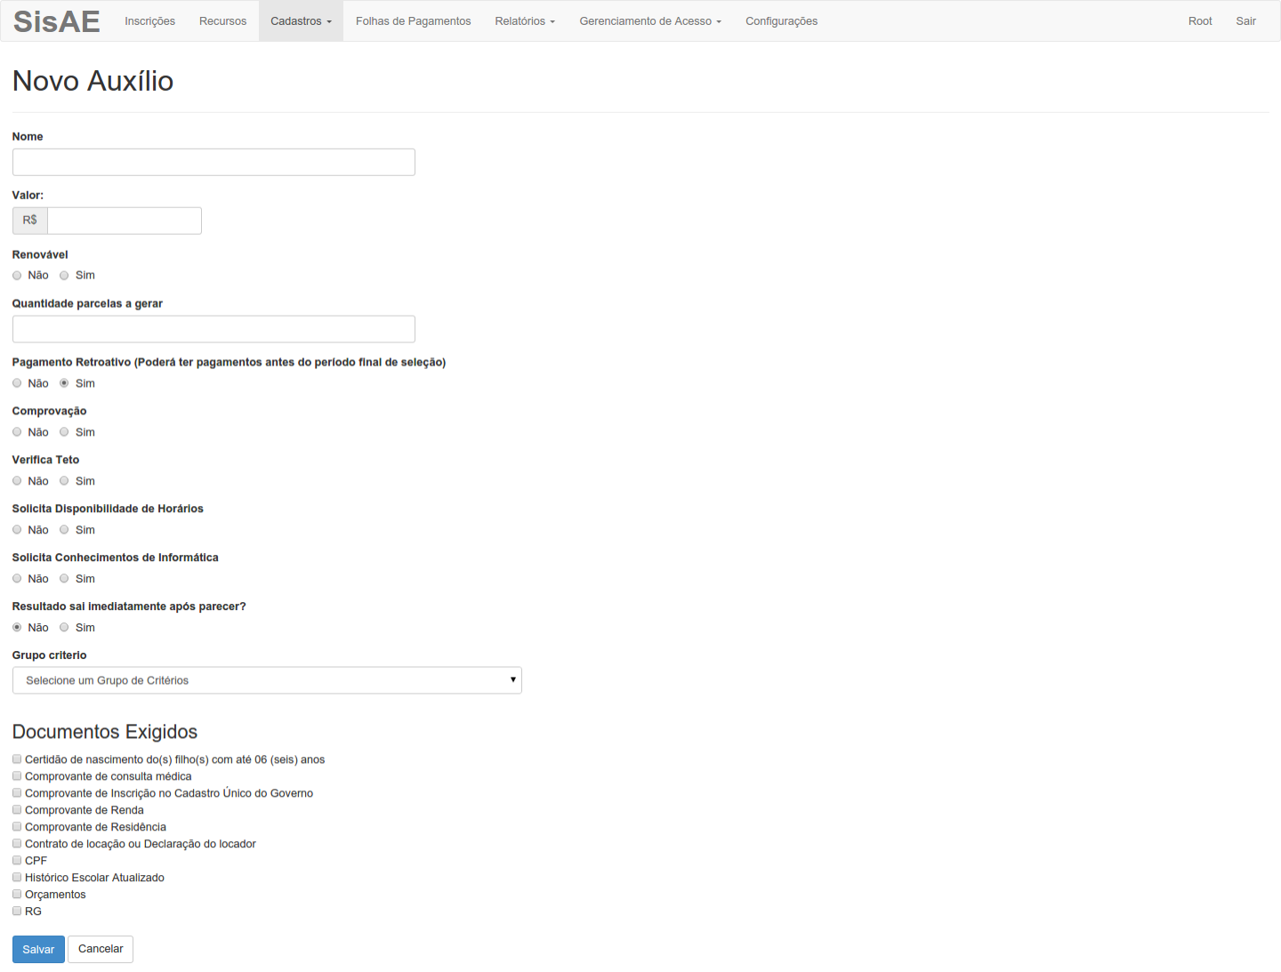This screenshot has height=972, width=1281.
Task: Open the Inscrições menu item
Action: tap(149, 21)
